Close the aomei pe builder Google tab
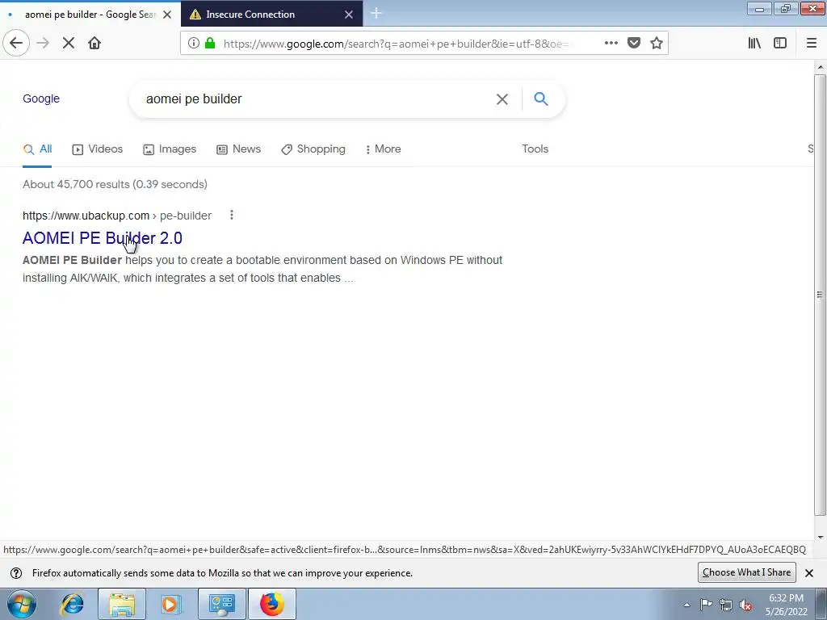This screenshot has height=620, width=827. pyautogui.click(x=167, y=15)
